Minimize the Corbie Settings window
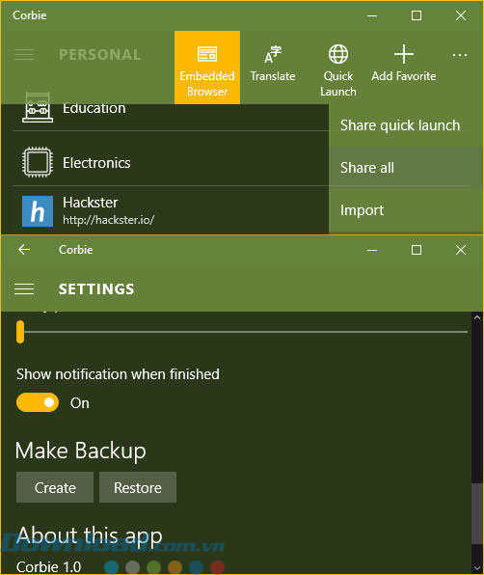The image size is (484, 575). (x=372, y=250)
